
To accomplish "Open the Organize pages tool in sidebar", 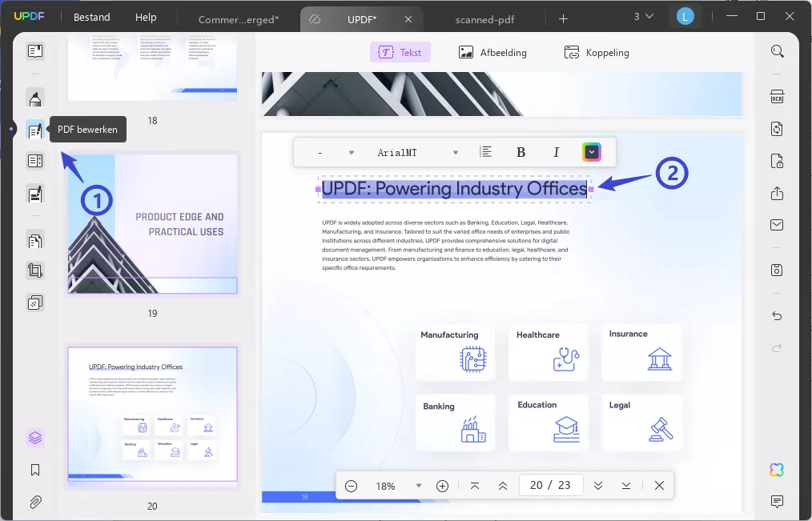I will tap(35, 161).
